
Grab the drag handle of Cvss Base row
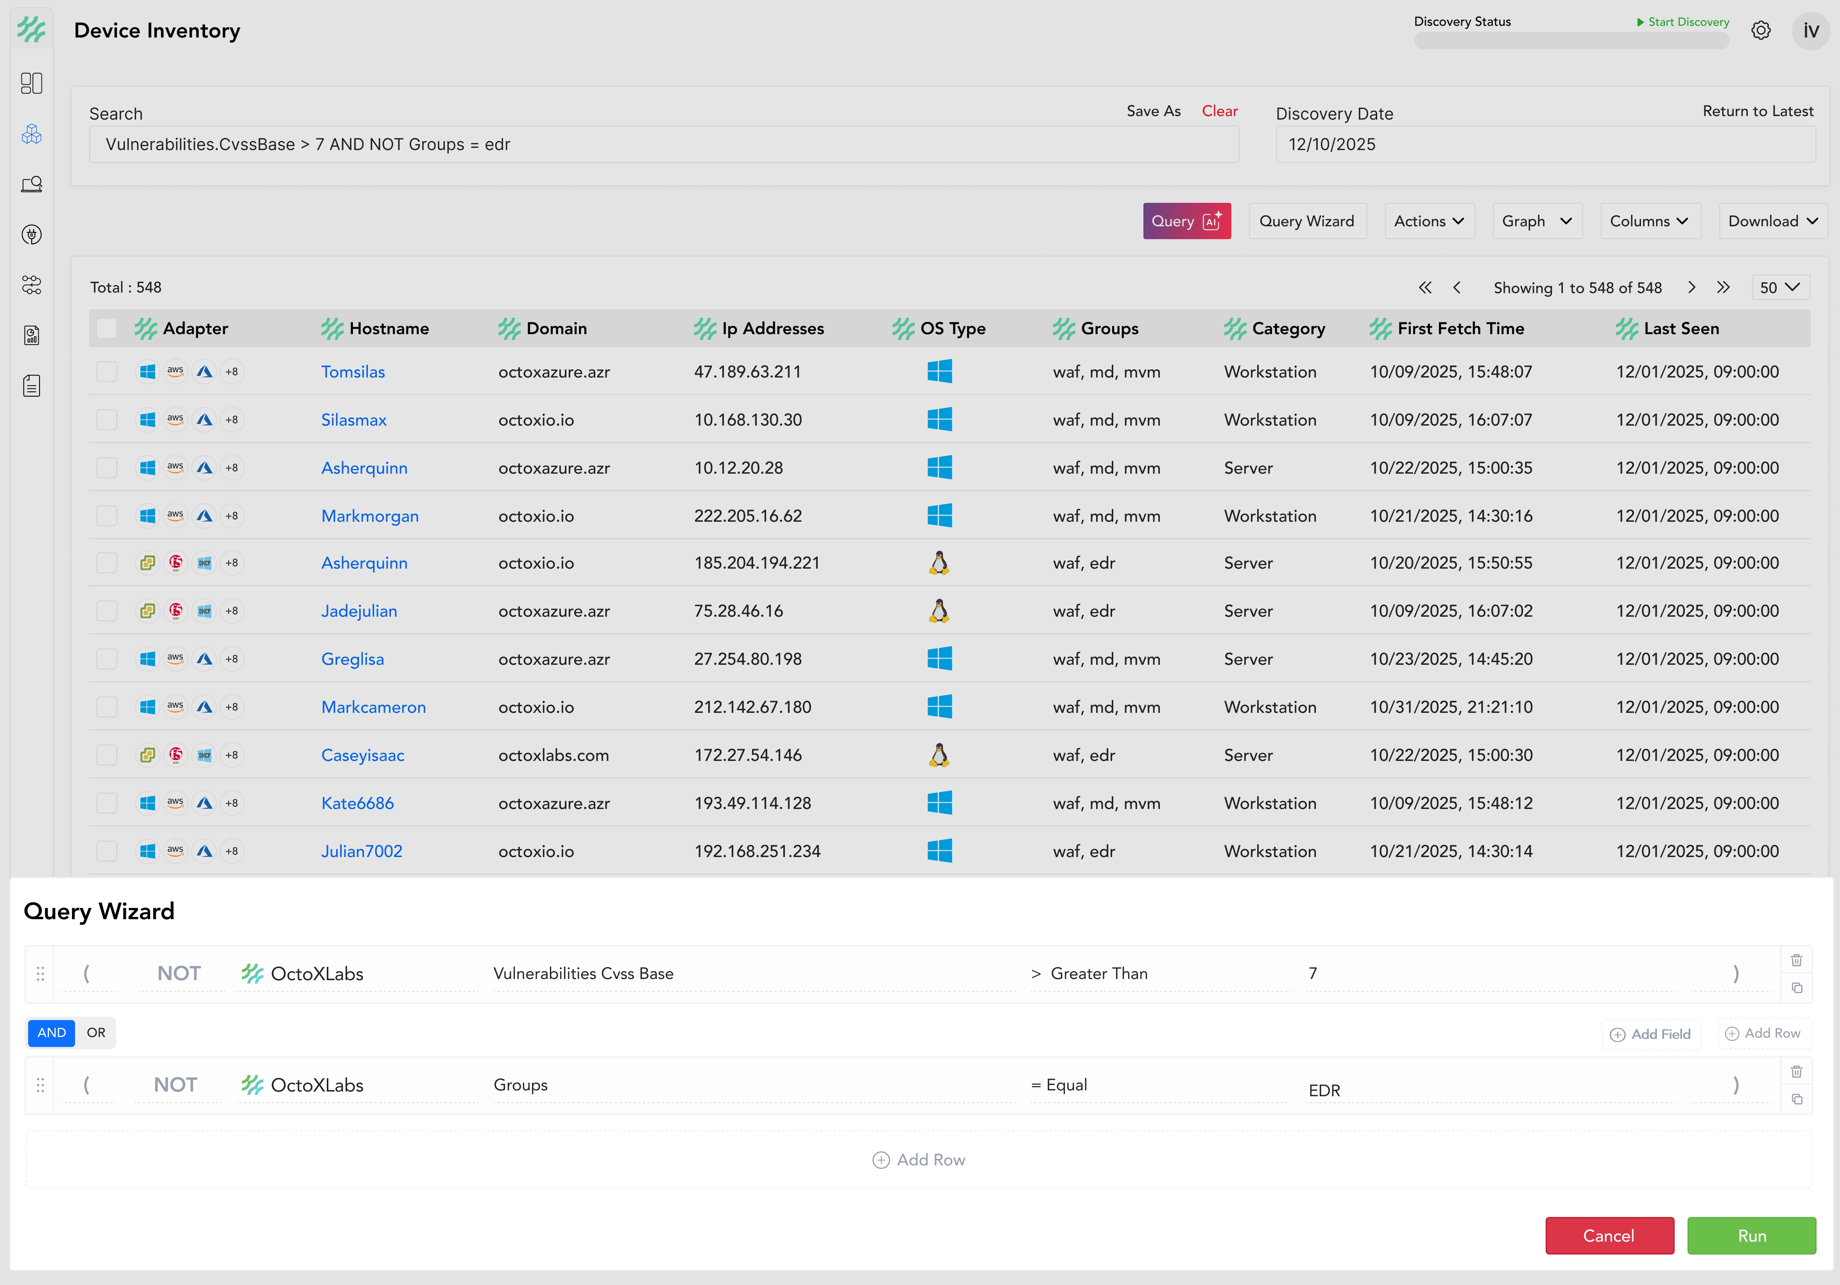coord(40,974)
